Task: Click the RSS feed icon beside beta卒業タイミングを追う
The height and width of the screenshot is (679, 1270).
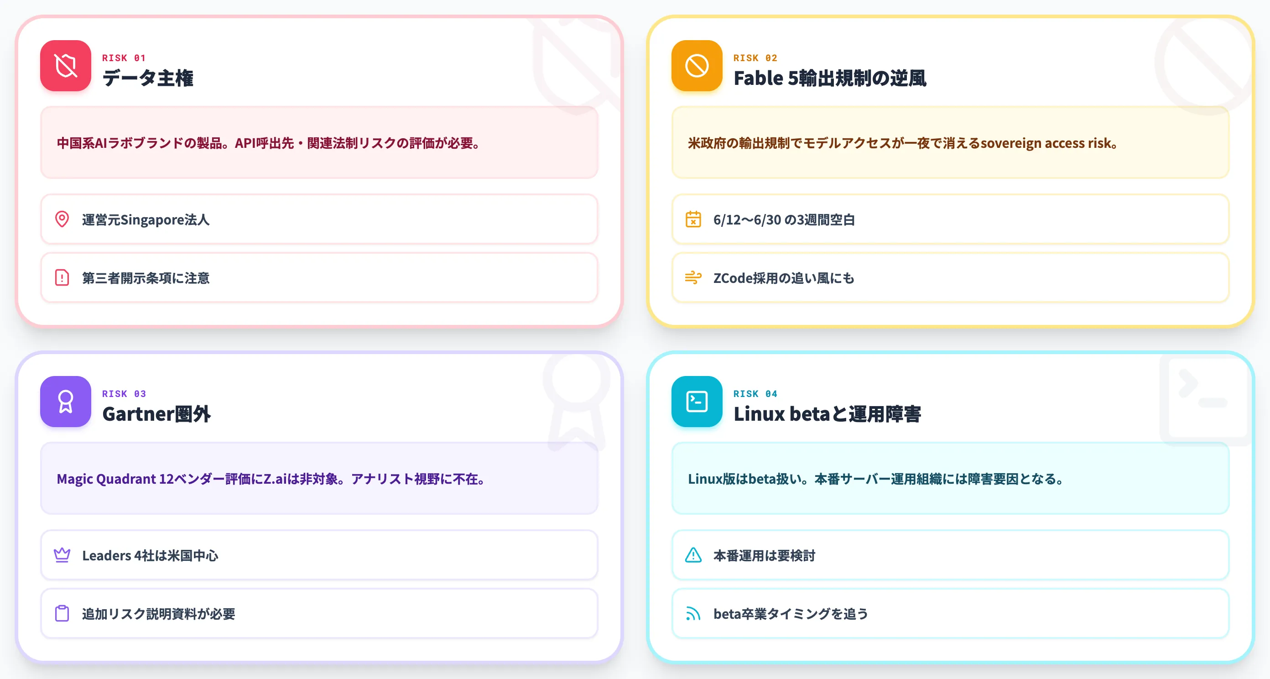Action: click(693, 613)
